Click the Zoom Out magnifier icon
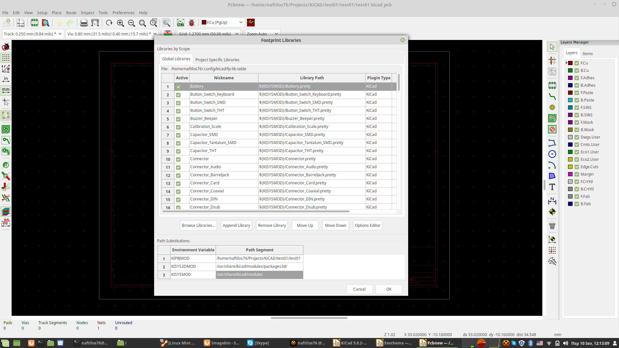 [132, 23]
